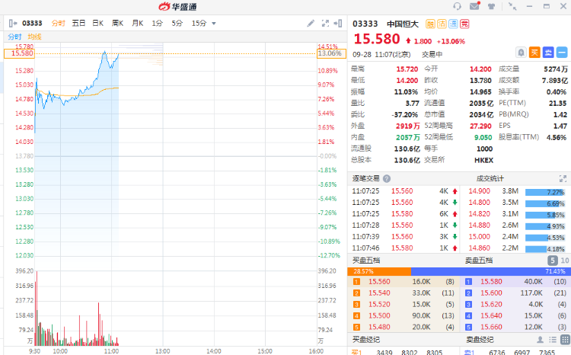Click the orange 买 buy button

534,53
